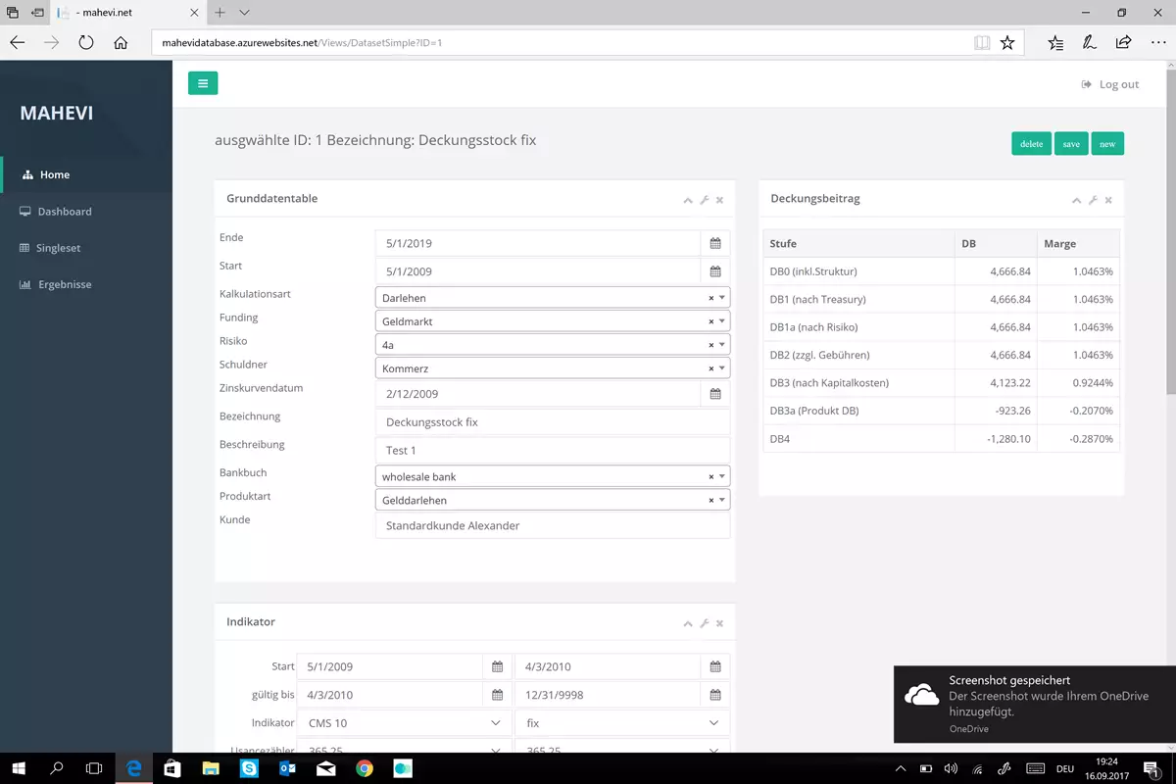Close the Deckungsbeitrag panel
The width and height of the screenshot is (1176, 784).
(1108, 200)
